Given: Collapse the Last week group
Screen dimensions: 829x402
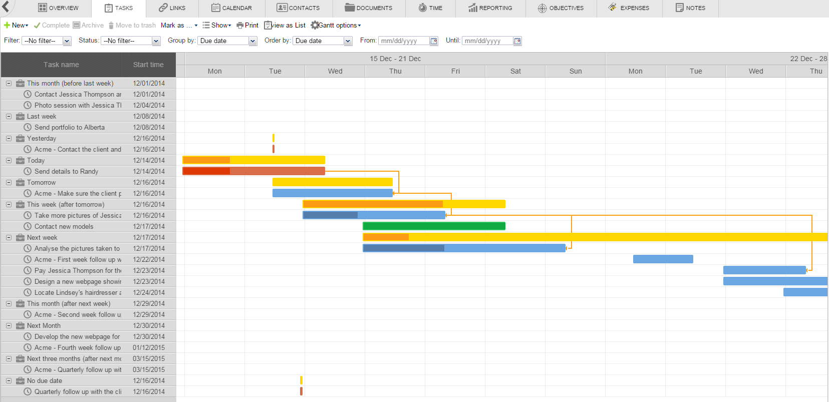Looking at the screenshot, I should tap(9, 116).
